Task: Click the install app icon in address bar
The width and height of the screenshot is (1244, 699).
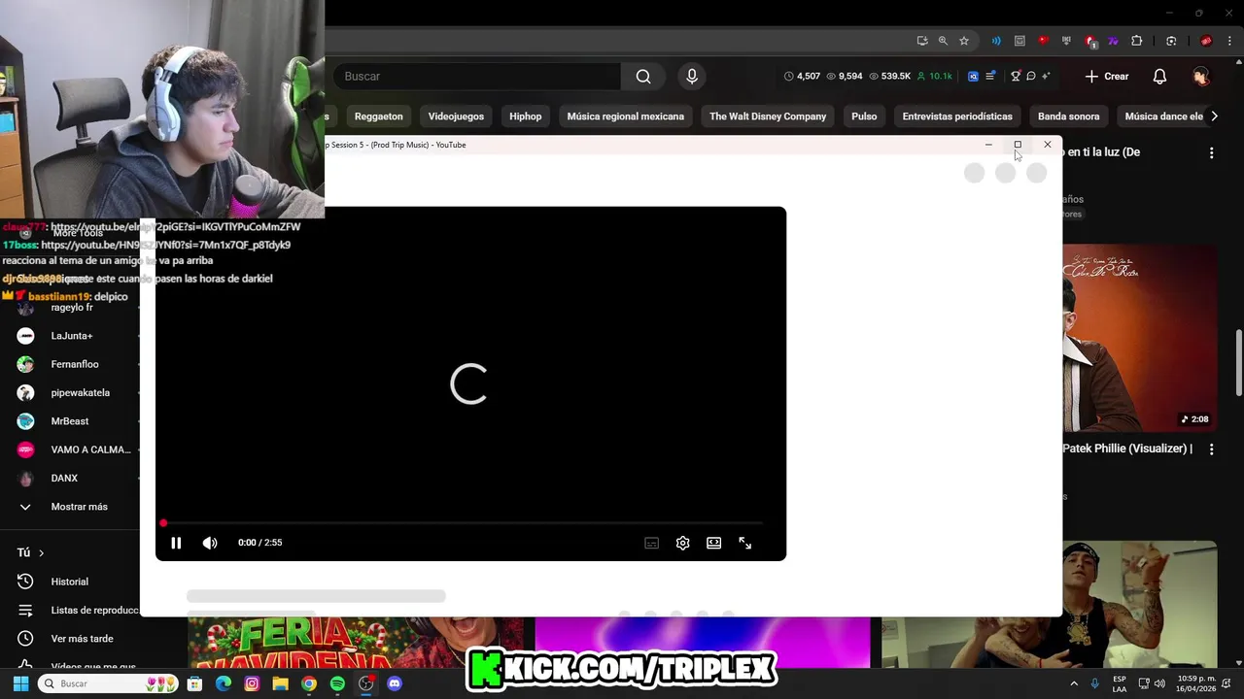Action: point(922,41)
